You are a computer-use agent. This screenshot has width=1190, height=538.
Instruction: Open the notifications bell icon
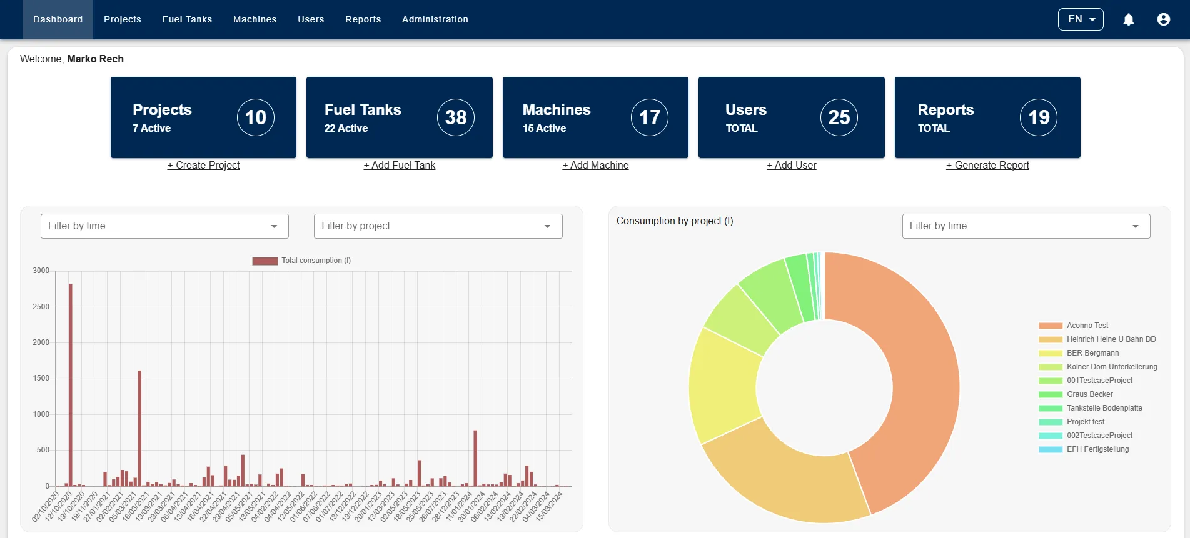coord(1128,19)
